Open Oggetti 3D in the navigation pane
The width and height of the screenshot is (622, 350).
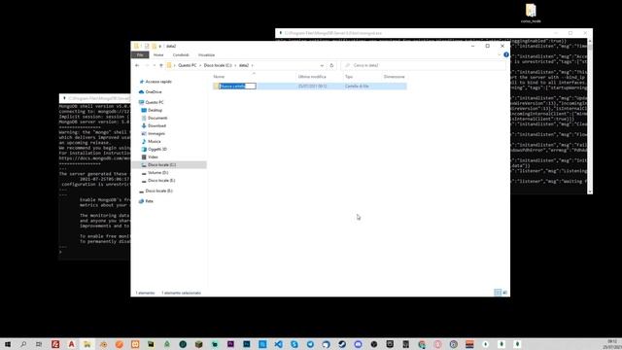[157, 149]
